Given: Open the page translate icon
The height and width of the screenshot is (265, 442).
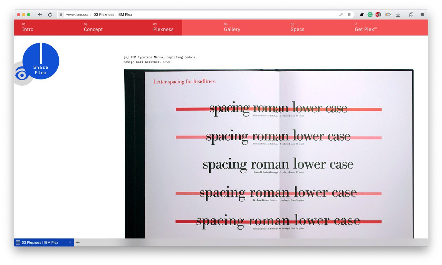Looking at the screenshot, I should point(341,15).
